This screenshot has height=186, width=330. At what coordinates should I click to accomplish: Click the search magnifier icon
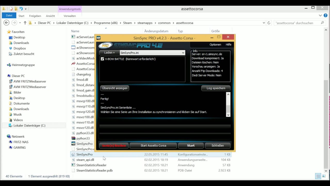pos(322,23)
